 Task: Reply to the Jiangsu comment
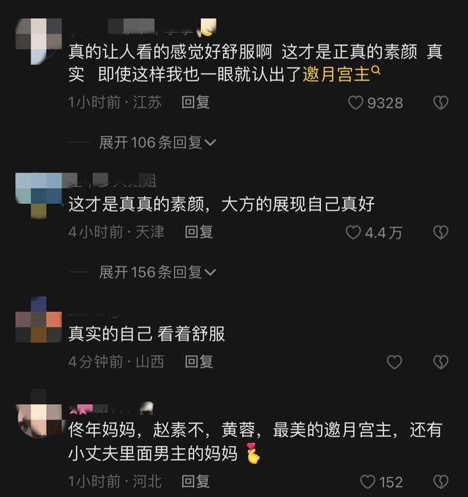(x=195, y=103)
